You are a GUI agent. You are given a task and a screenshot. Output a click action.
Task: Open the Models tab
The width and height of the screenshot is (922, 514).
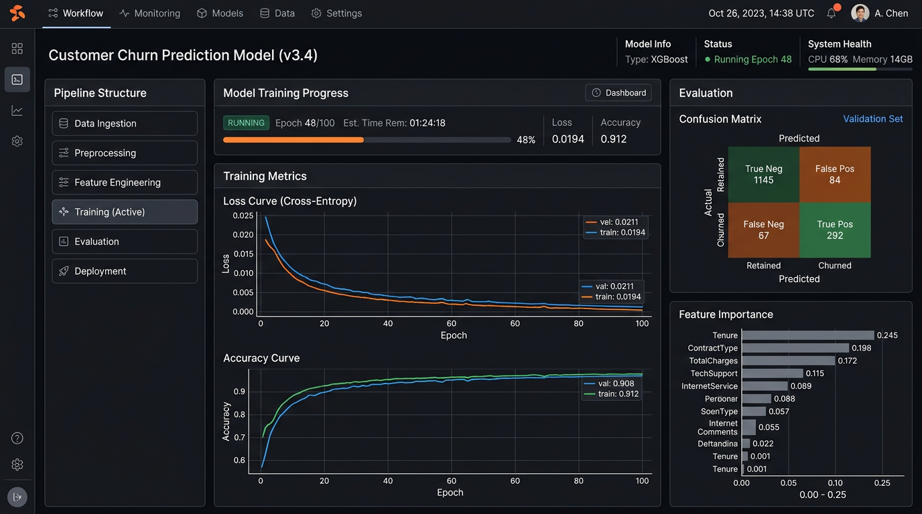click(x=220, y=13)
